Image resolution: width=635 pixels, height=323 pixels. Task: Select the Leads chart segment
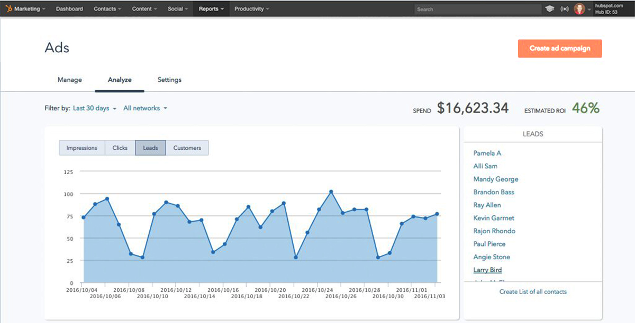(x=150, y=148)
